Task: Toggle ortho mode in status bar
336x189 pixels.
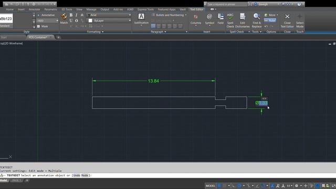Action: [234, 185]
